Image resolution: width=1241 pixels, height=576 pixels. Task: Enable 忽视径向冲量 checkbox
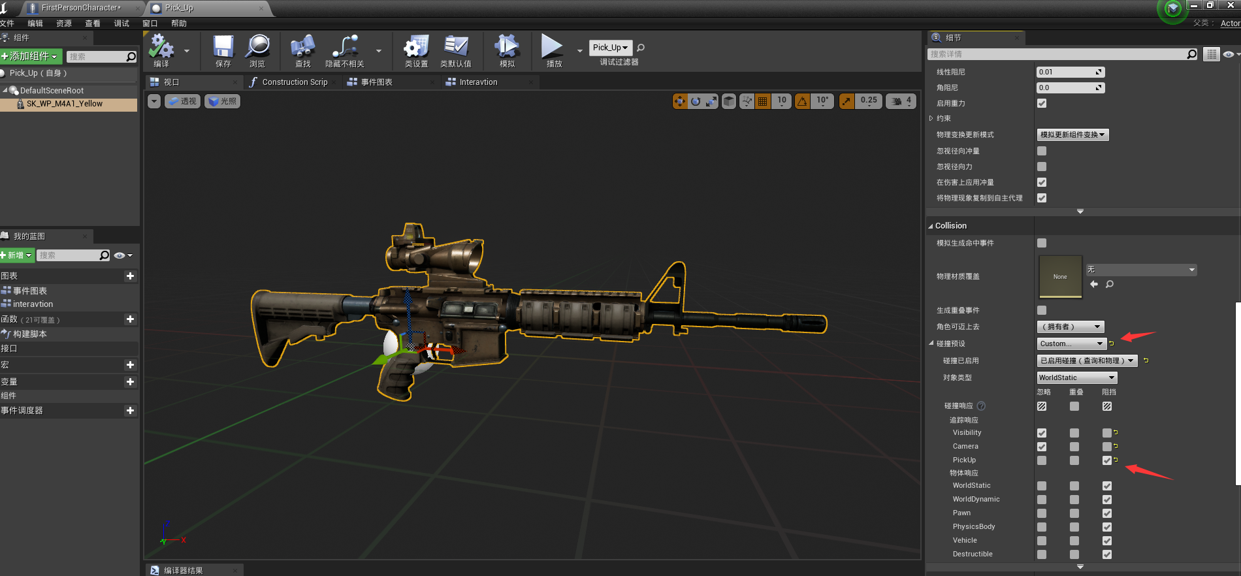(1042, 151)
